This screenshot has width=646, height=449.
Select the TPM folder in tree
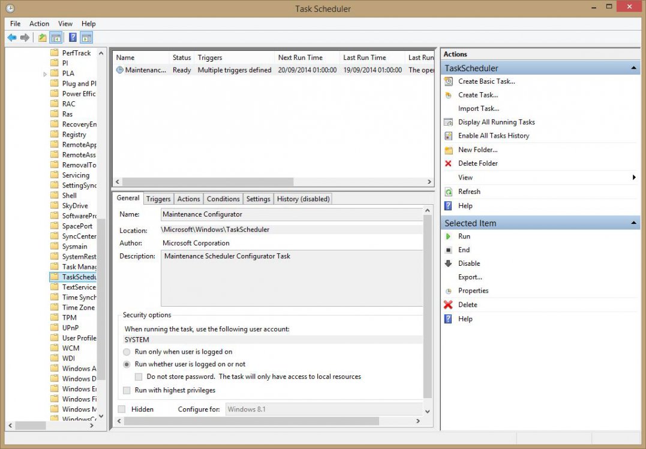(69, 317)
